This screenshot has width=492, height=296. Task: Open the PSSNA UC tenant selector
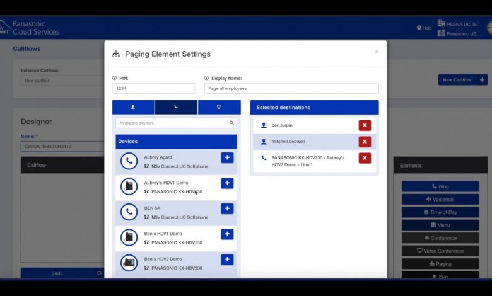coord(459,23)
